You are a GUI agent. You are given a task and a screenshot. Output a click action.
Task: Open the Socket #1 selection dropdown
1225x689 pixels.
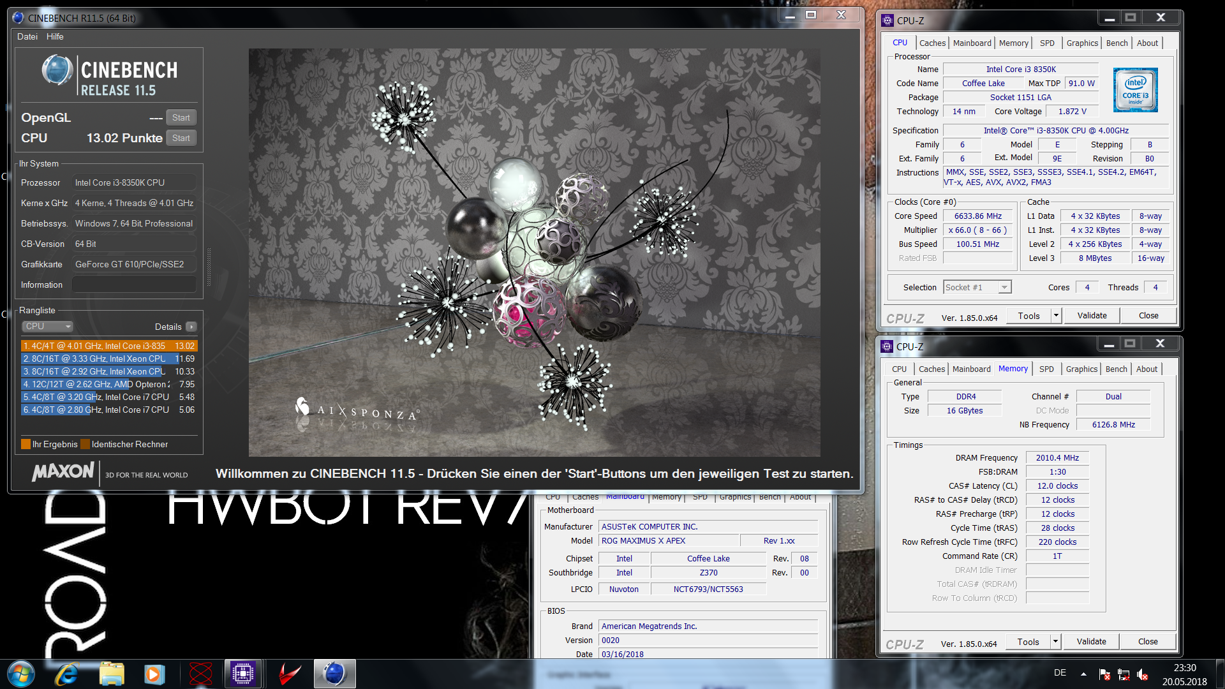click(x=977, y=287)
